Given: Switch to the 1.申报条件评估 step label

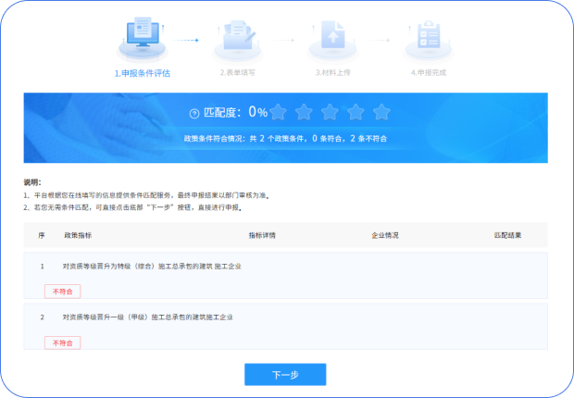Looking at the screenshot, I should point(142,72).
